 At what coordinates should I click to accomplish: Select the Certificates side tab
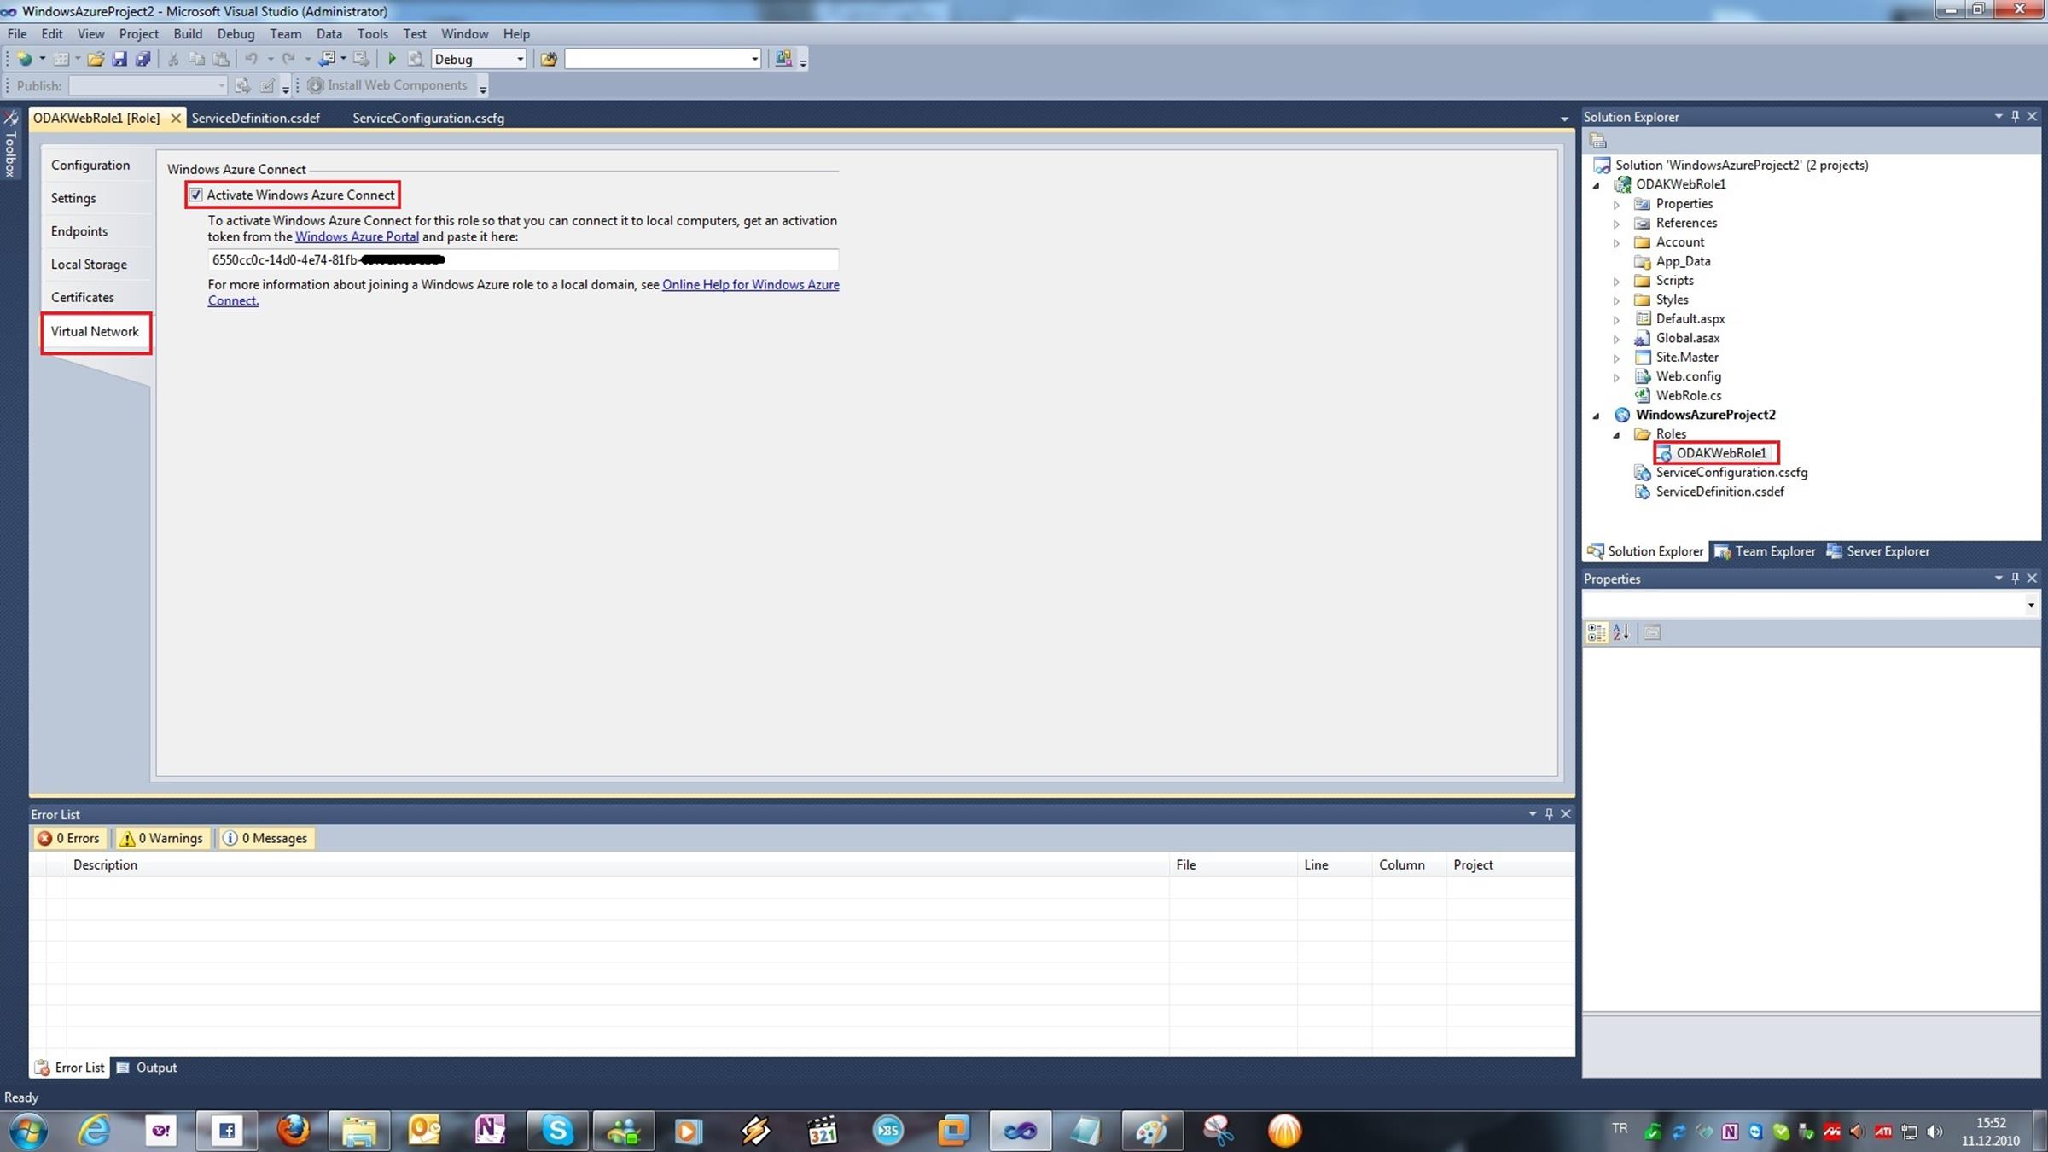pos(82,297)
